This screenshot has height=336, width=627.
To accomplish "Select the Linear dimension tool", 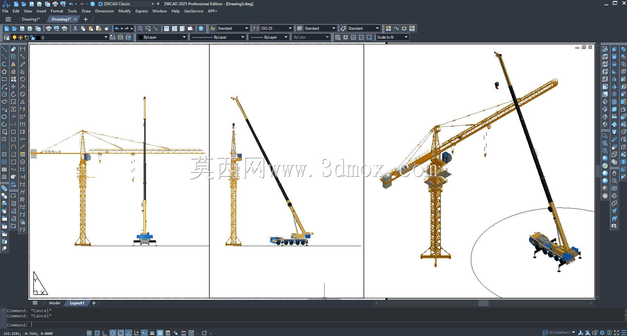I will coord(23,49).
